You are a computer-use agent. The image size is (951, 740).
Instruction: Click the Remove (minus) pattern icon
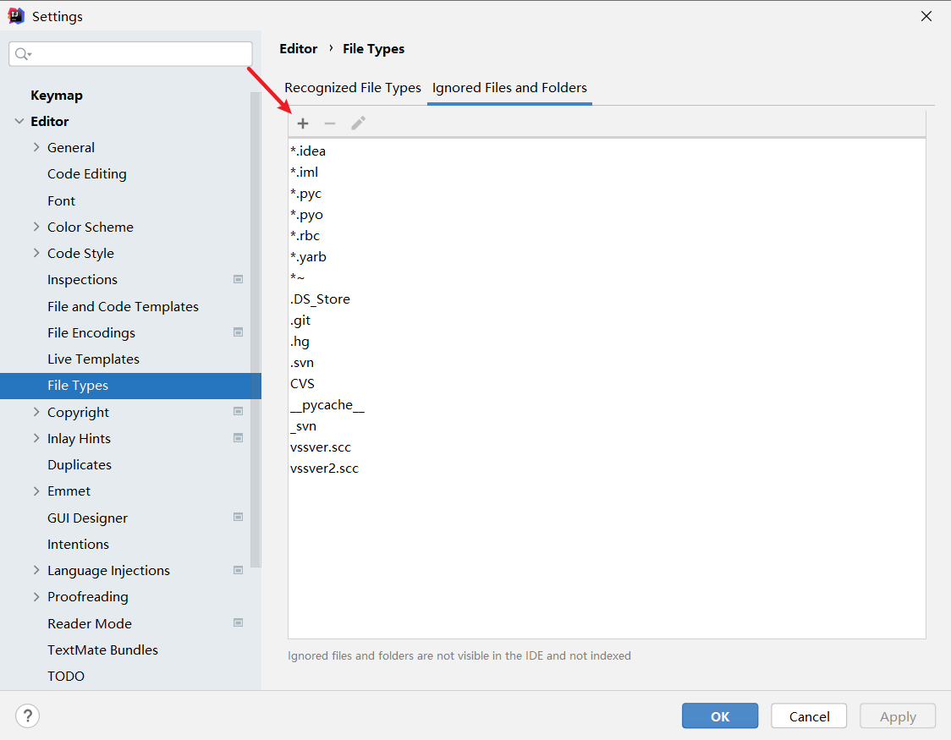coord(330,123)
